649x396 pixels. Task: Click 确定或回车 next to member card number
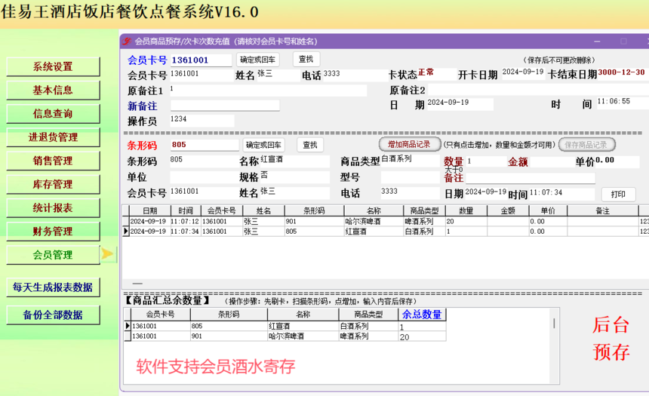click(258, 60)
